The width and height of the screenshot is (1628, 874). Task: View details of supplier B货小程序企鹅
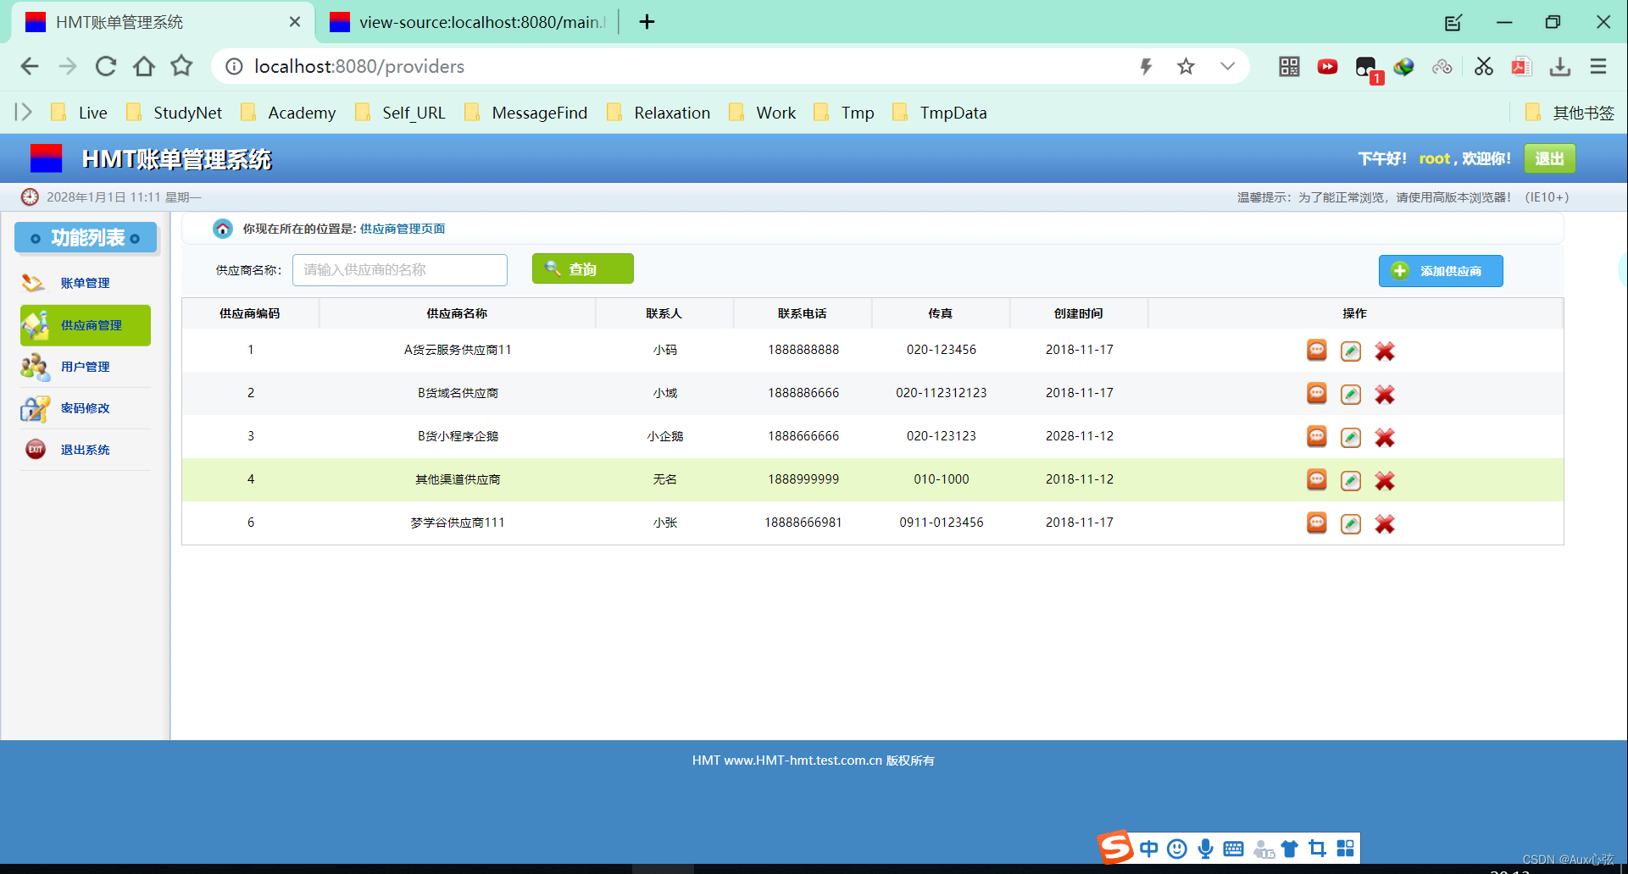tap(1316, 436)
